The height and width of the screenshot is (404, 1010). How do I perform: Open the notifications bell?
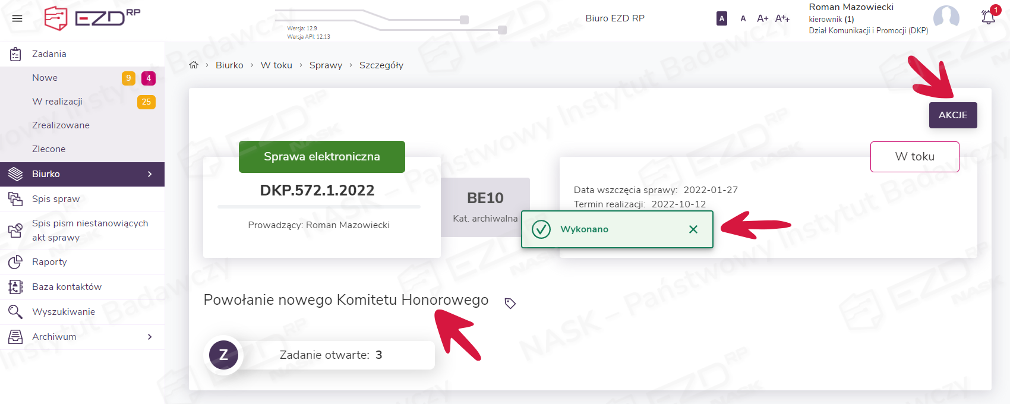coord(988,18)
